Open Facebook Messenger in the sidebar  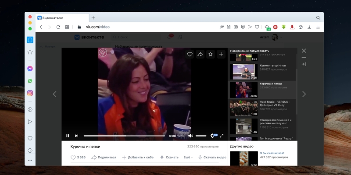click(30, 69)
